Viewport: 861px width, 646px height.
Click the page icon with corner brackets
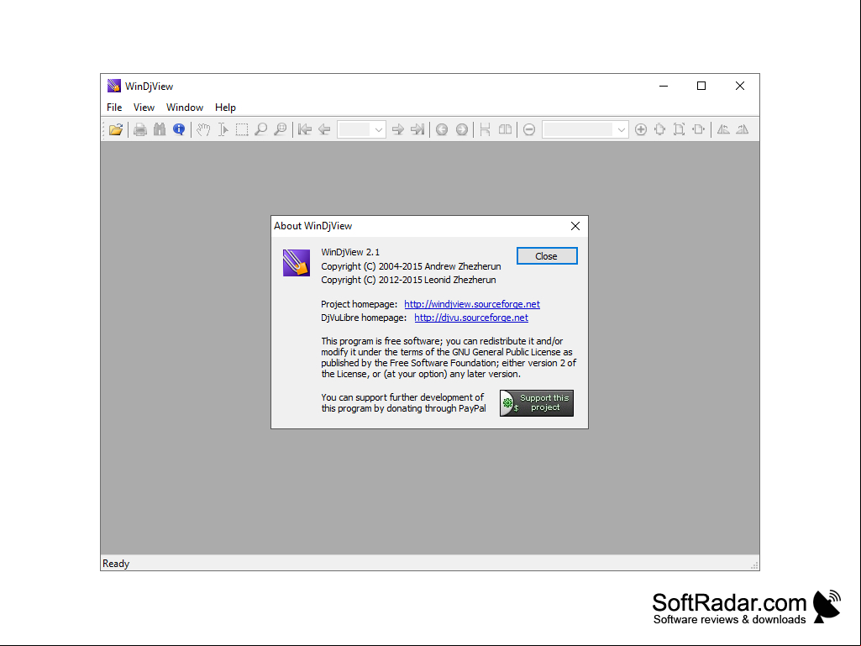click(x=680, y=129)
